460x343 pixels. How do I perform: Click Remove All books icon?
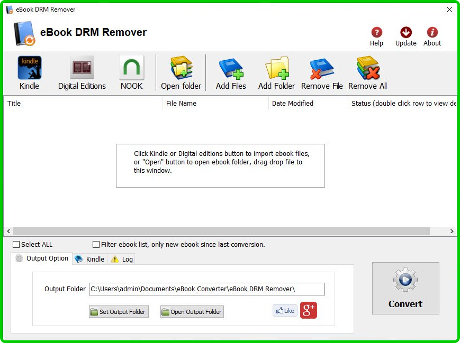[367, 72]
